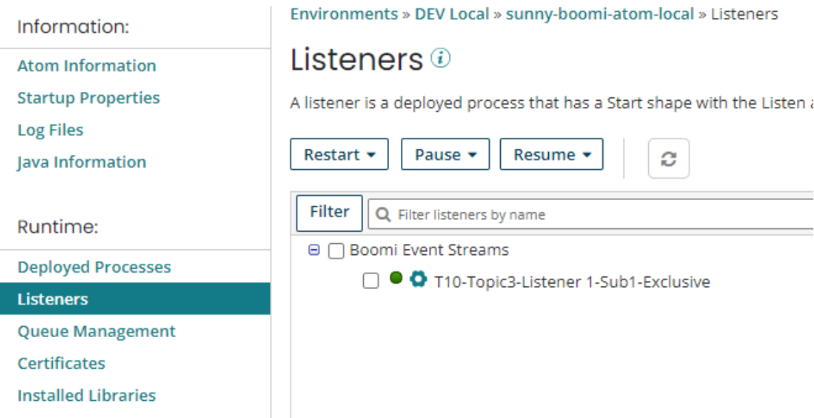
Task: Check the Boomi Event Streams checkbox
Action: pyautogui.click(x=334, y=250)
